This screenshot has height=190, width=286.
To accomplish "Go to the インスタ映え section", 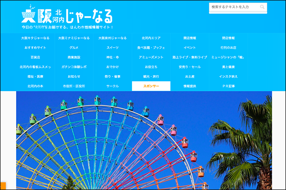I will (228, 76).
